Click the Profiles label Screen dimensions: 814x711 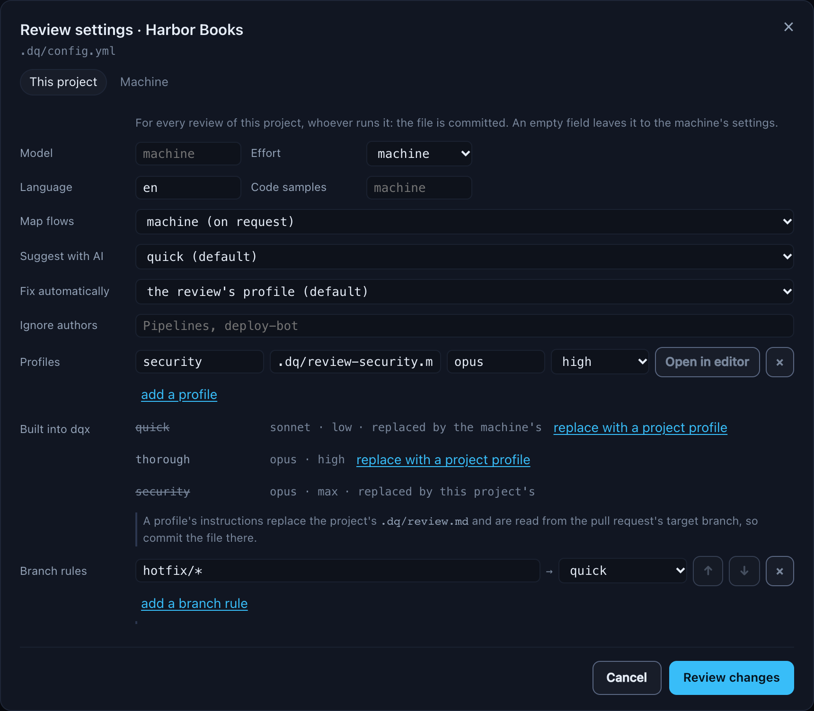click(40, 362)
